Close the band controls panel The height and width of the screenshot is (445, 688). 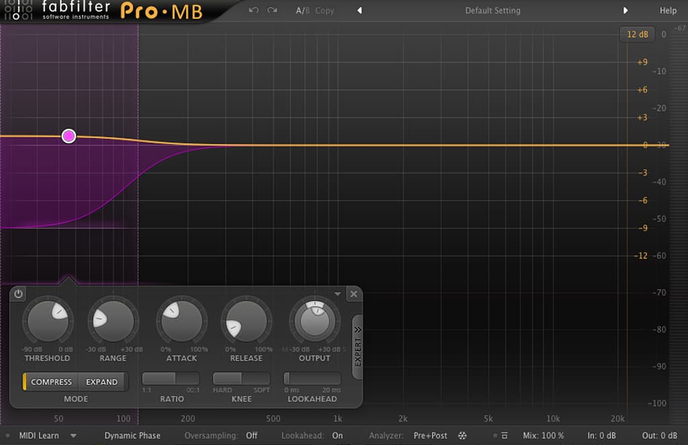pos(353,294)
